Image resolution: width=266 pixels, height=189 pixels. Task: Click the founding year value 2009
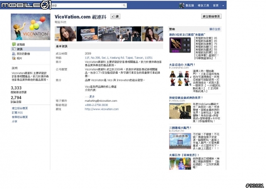tap(88, 54)
